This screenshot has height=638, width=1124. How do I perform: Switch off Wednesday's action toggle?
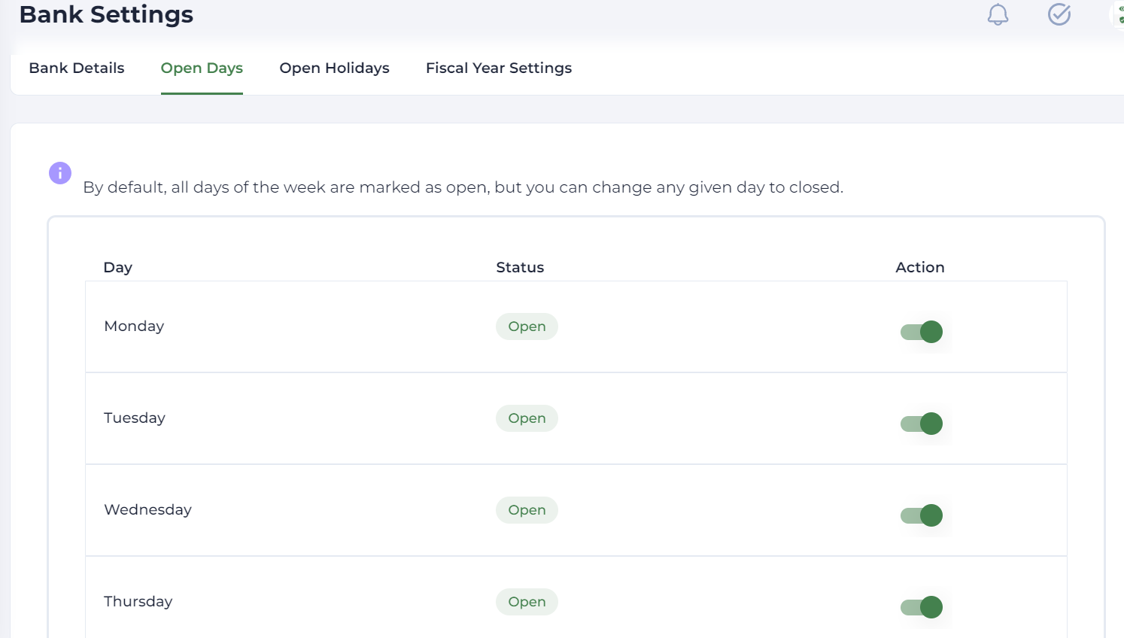point(922,515)
